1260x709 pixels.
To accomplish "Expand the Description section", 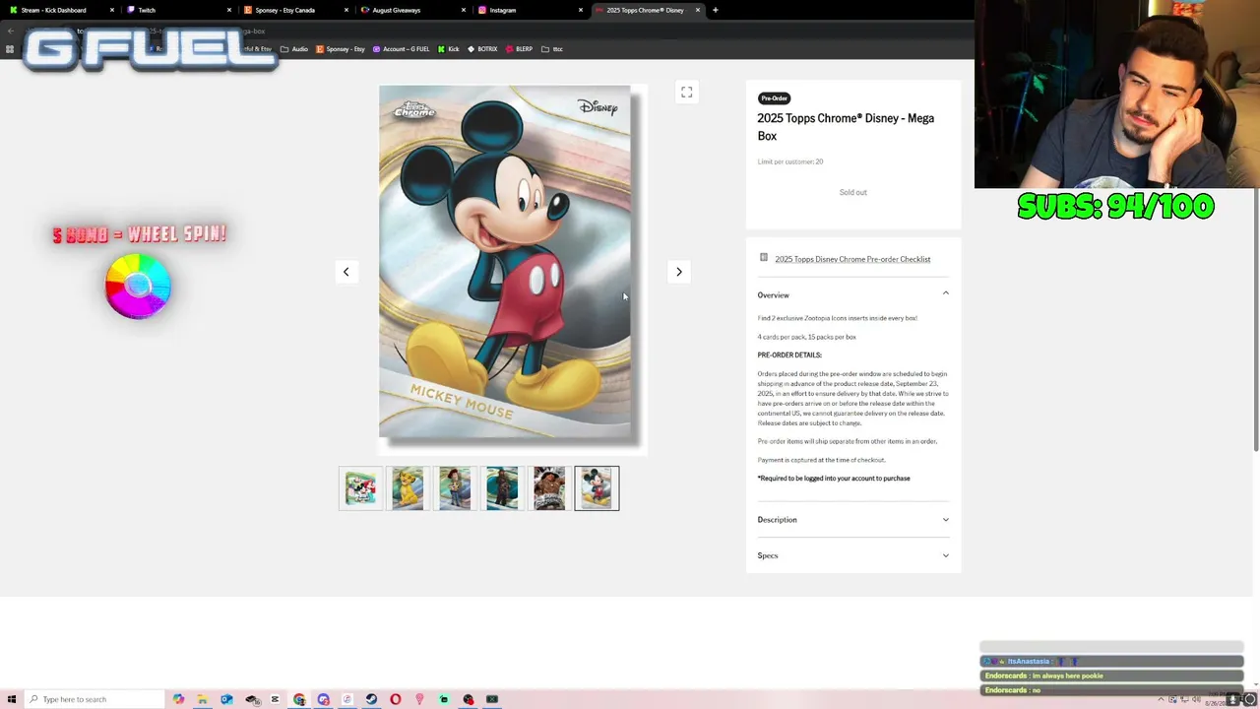I will [852, 519].
